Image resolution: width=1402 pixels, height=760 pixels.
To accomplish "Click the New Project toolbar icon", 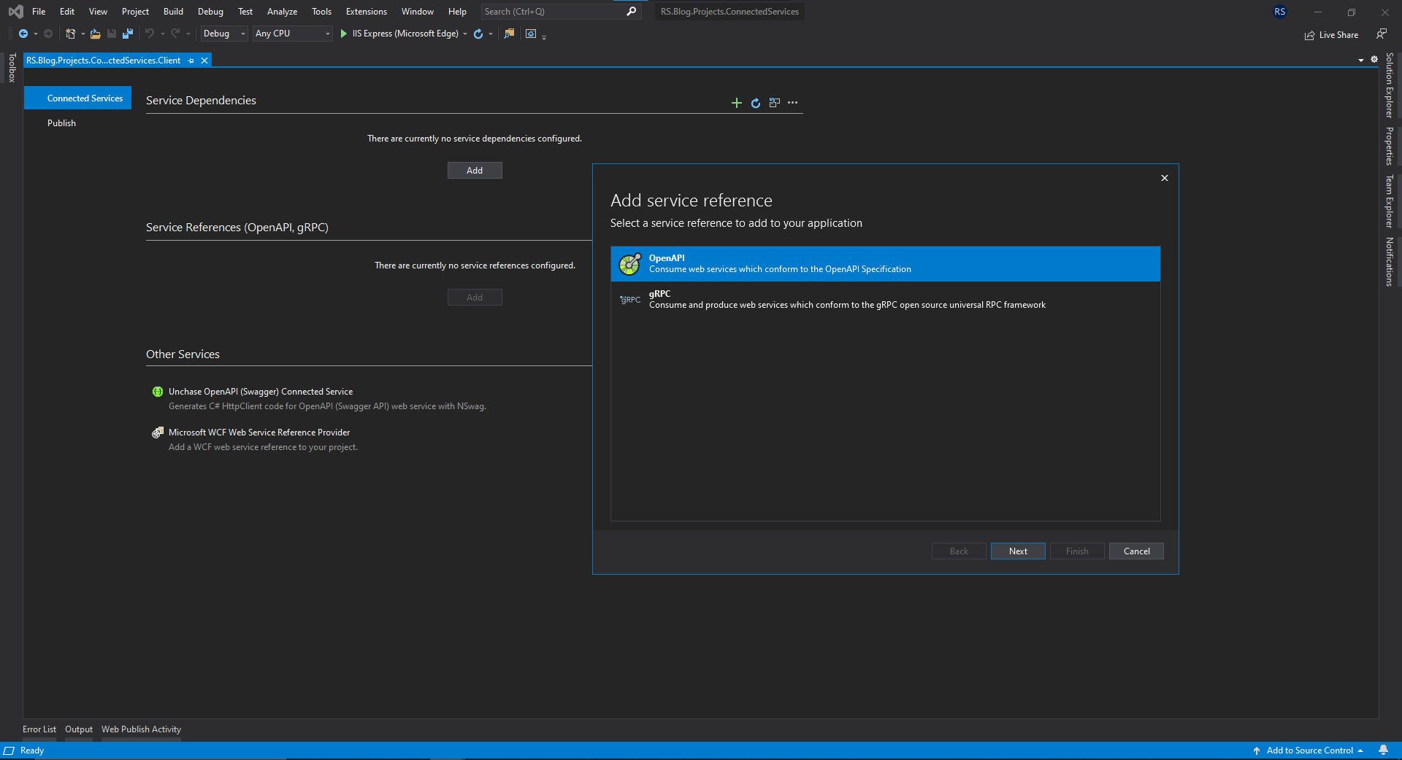I will pyautogui.click(x=71, y=34).
